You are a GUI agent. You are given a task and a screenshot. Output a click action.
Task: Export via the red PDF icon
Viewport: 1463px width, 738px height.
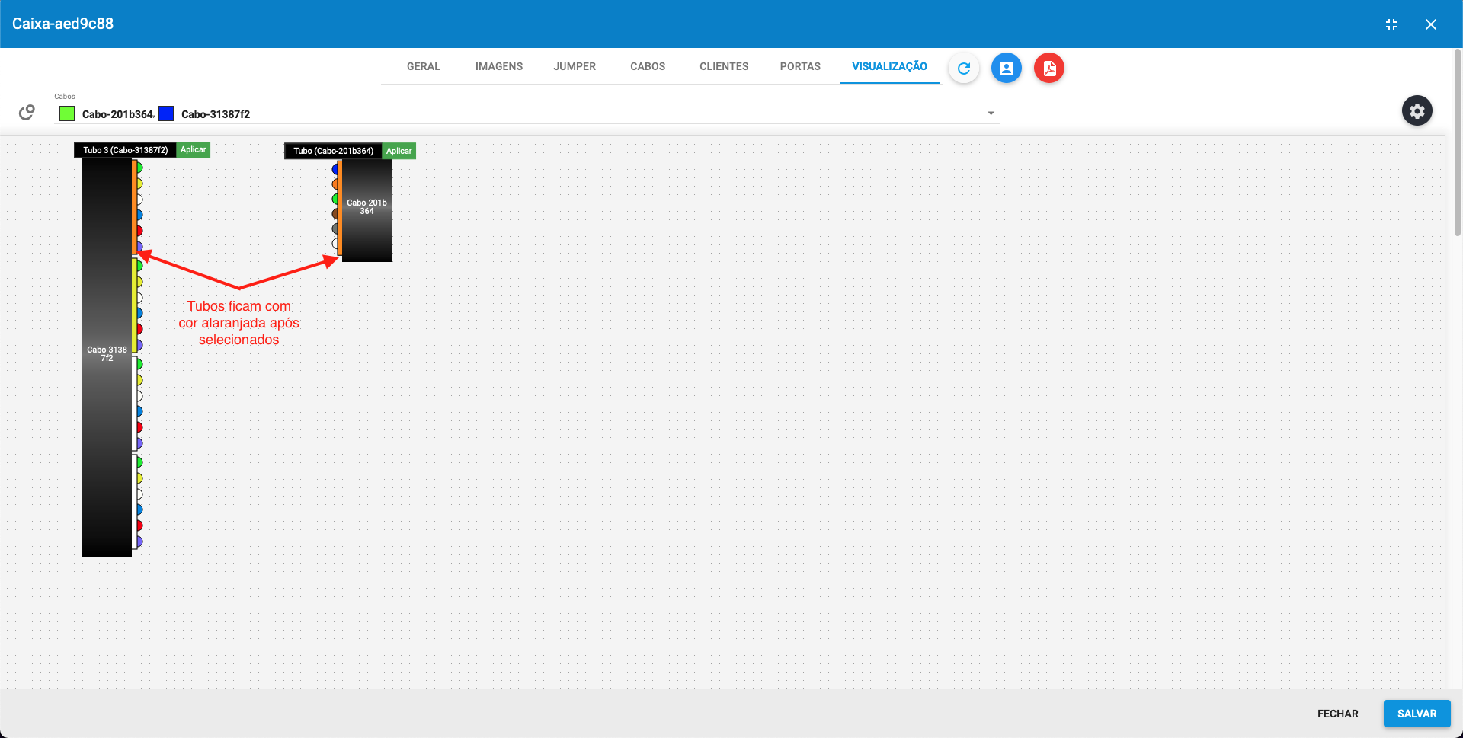1048,68
